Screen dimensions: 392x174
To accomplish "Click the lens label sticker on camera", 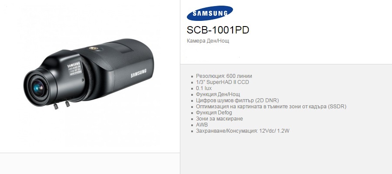I will [x=74, y=68].
